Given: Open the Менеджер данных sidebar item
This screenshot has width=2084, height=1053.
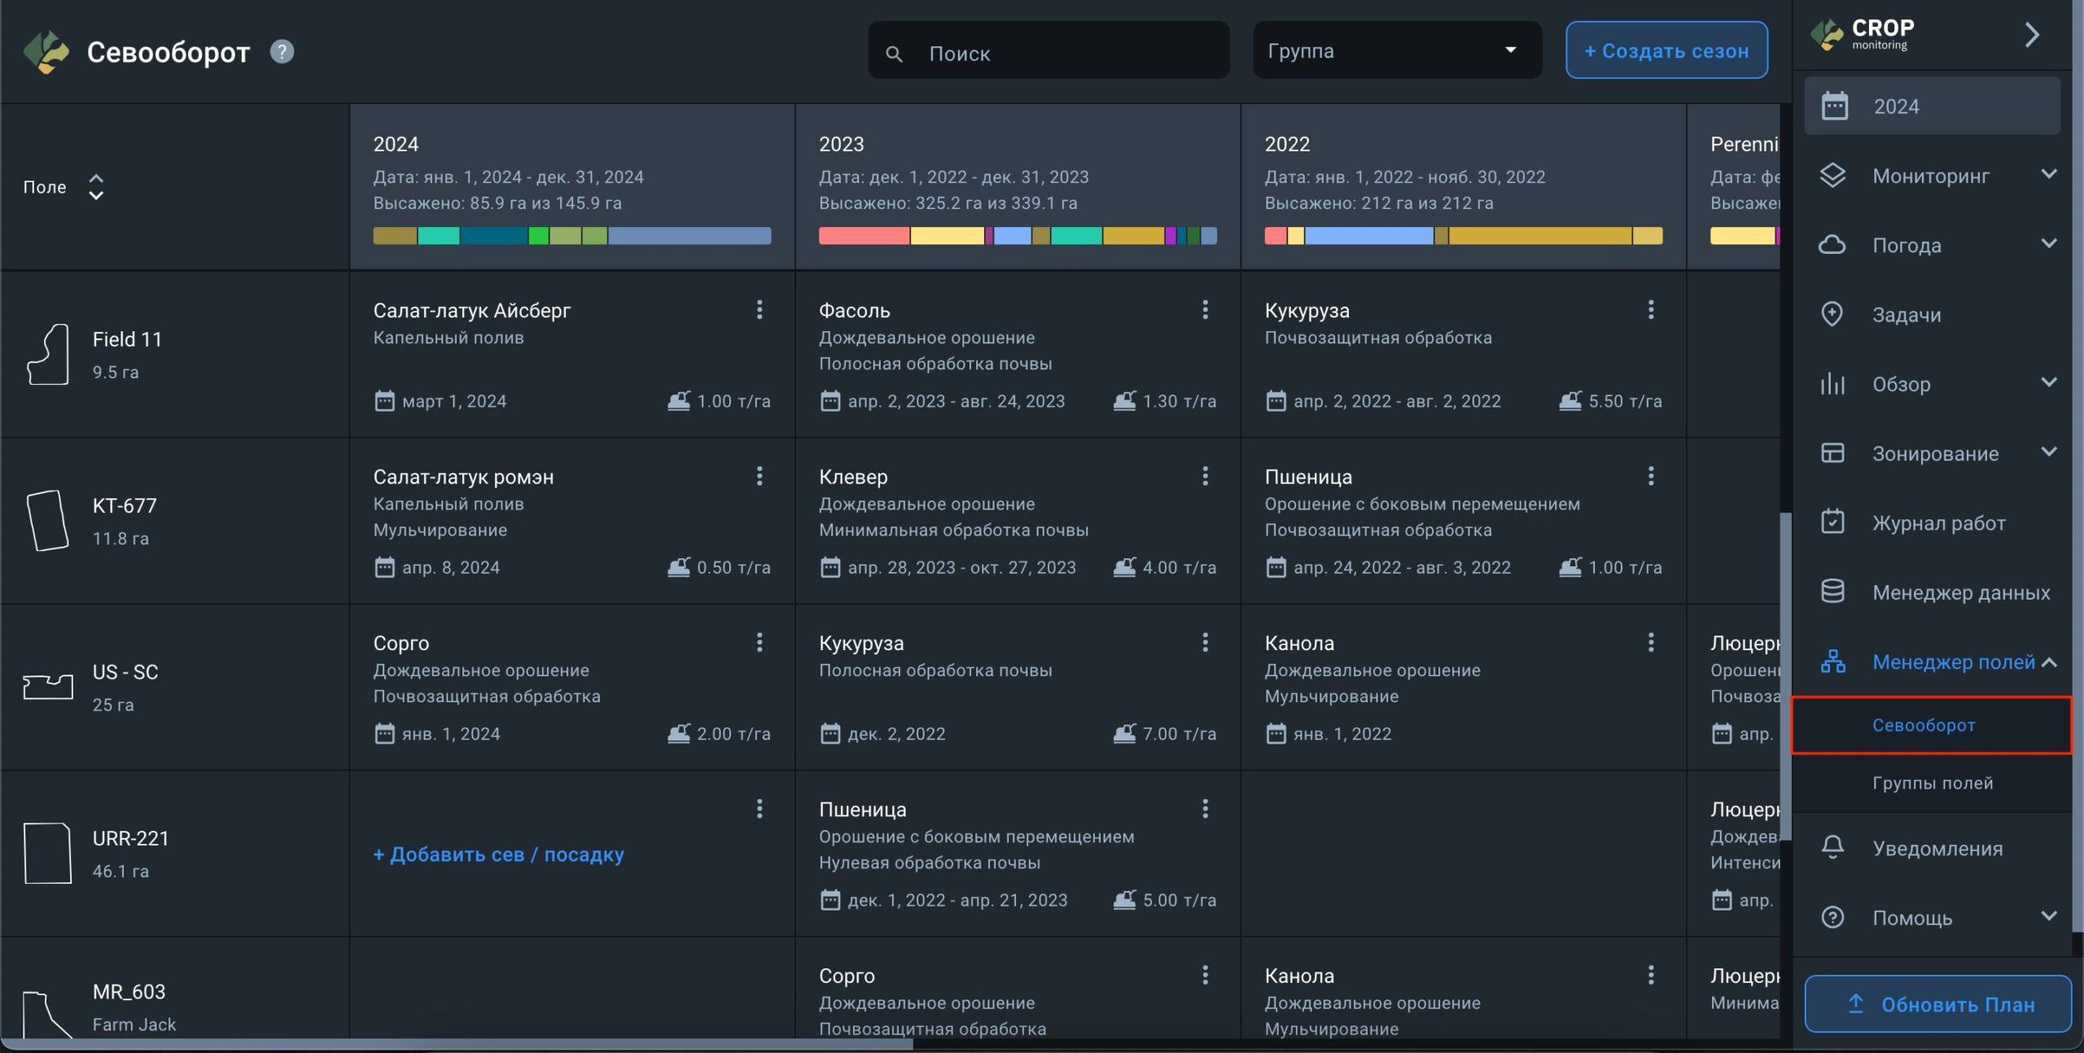Looking at the screenshot, I should click(1931, 592).
